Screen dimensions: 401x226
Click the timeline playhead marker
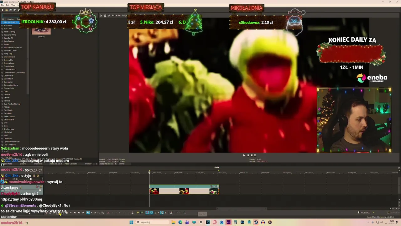[x=149, y=172]
